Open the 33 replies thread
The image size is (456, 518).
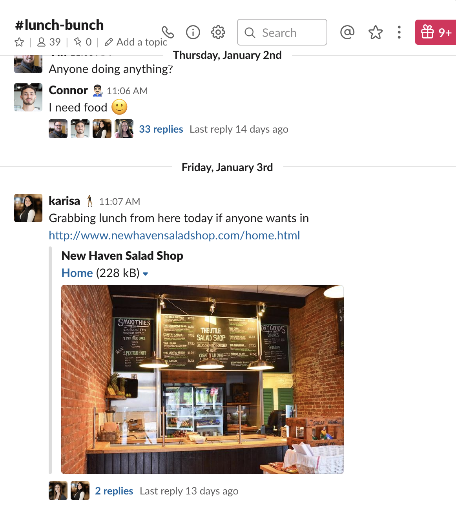[x=161, y=129]
